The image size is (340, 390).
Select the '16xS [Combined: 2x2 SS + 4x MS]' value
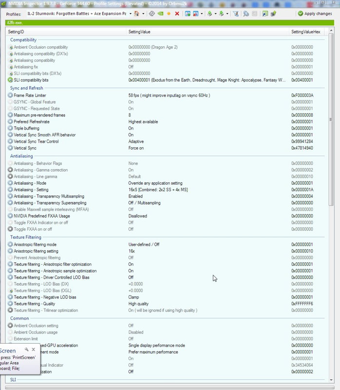coord(158,190)
